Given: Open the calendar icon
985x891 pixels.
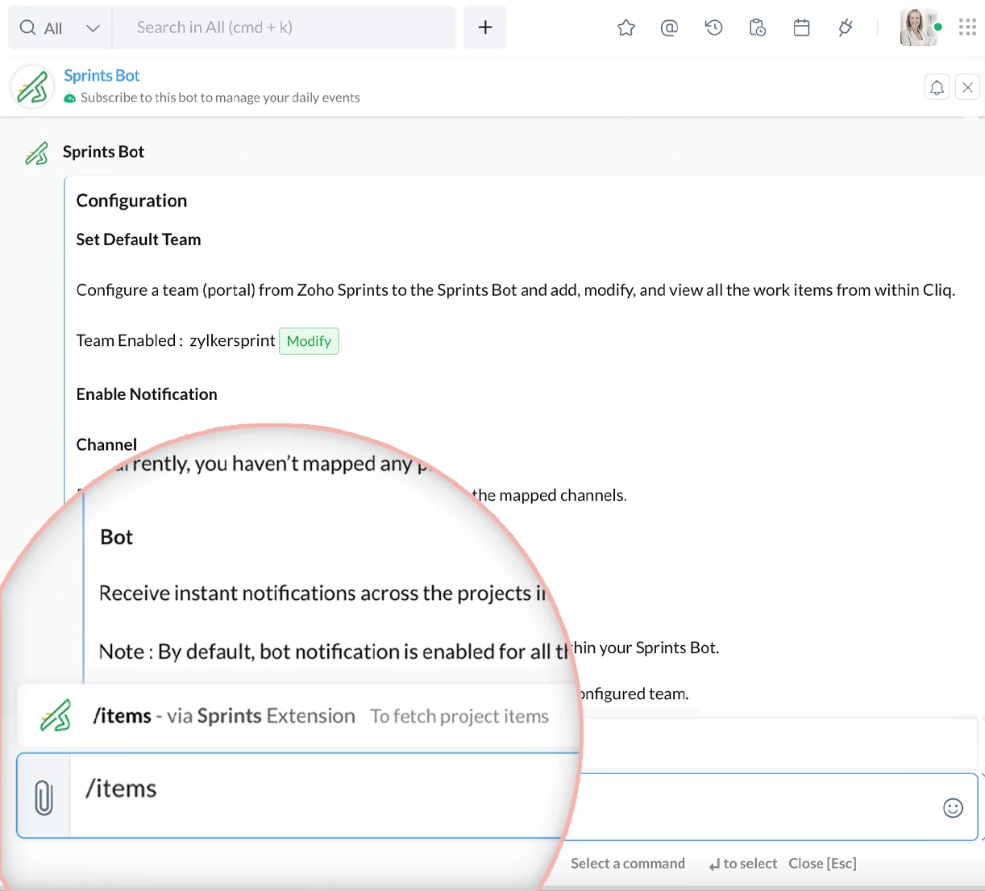Looking at the screenshot, I should coord(801,28).
